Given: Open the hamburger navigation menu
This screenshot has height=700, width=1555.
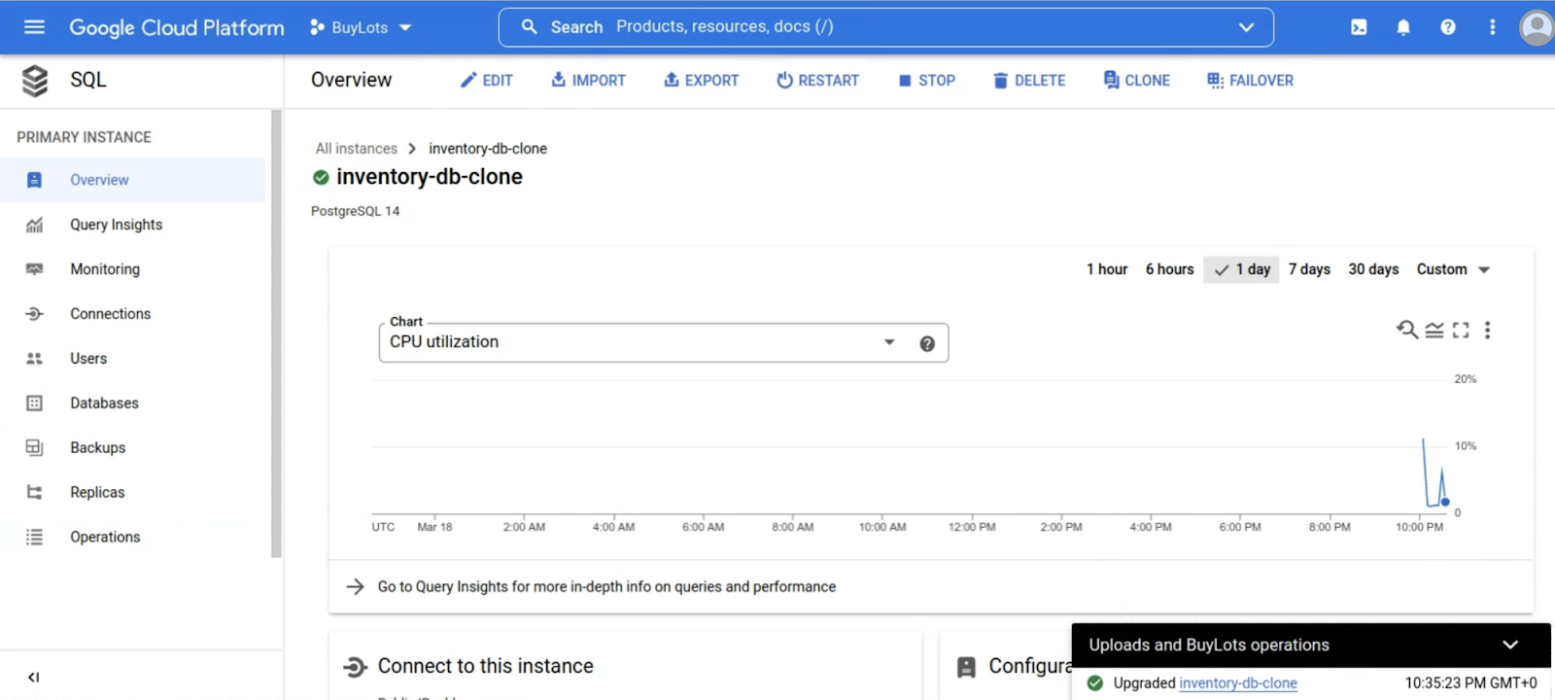Looking at the screenshot, I should [x=34, y=27].
